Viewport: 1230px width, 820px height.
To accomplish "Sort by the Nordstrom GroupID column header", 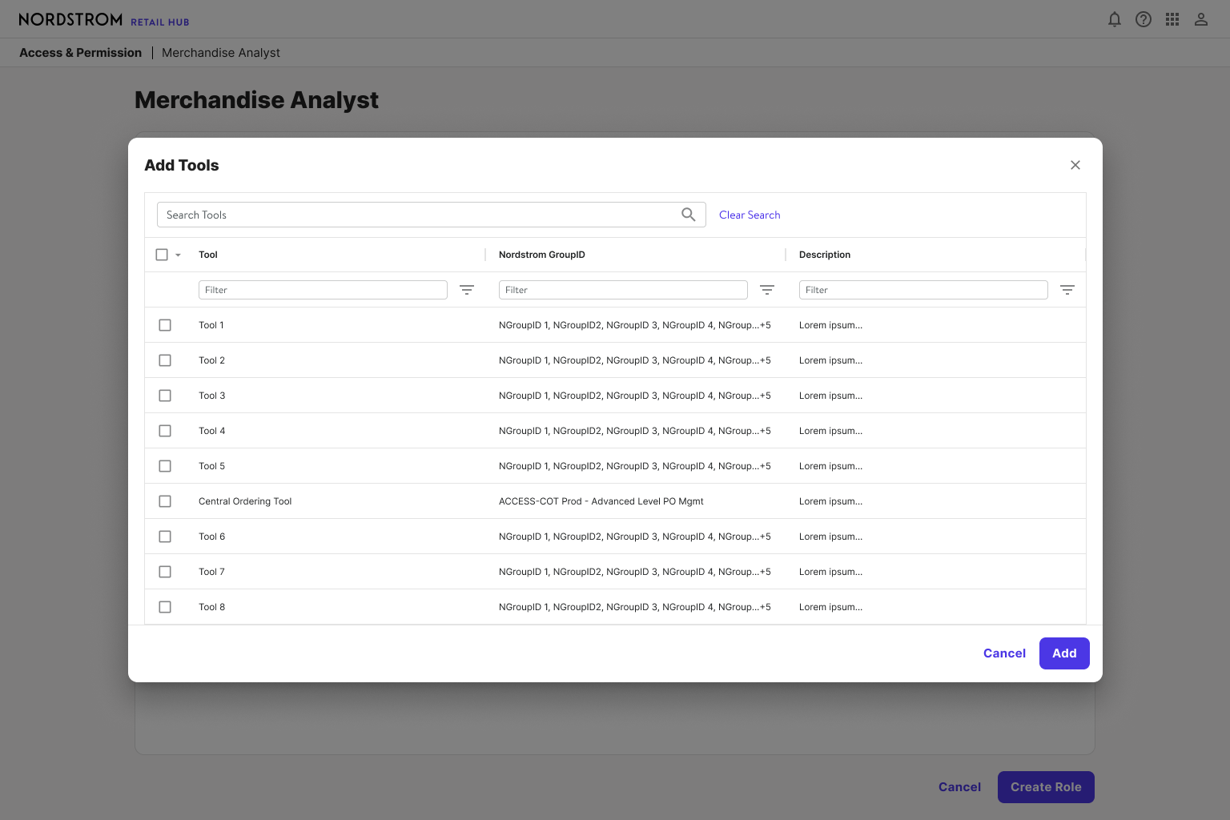I will pyautogui.click(x=542, y=255).
